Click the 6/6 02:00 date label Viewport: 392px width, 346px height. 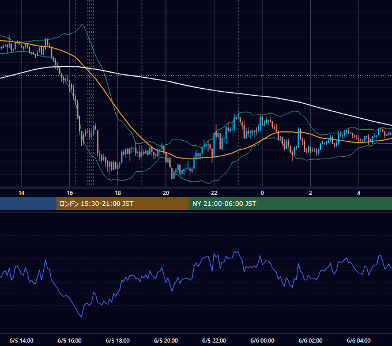(311, 340)
